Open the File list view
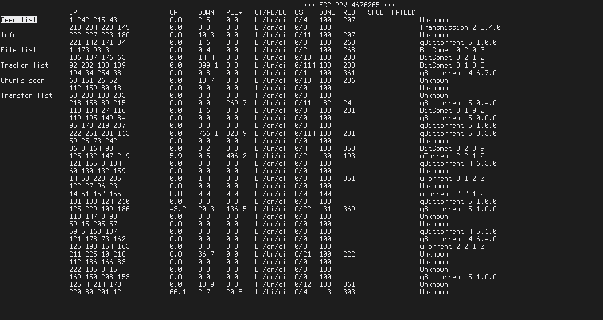The width and height of the screenshot is (603, 320). click(19, 50)
